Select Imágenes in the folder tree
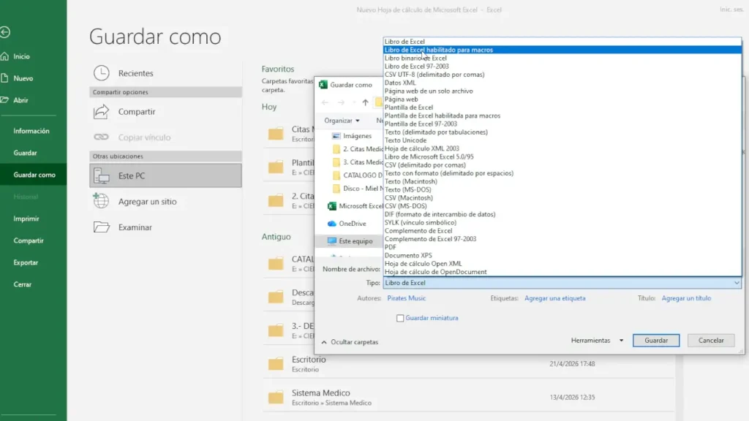This screenshot has width=749, height=421. 357,136
